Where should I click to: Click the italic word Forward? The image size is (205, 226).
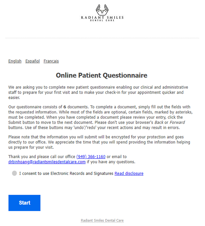[177, 122]
